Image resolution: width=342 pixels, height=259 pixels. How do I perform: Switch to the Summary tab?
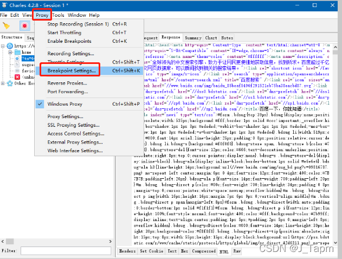coord(193,38)
